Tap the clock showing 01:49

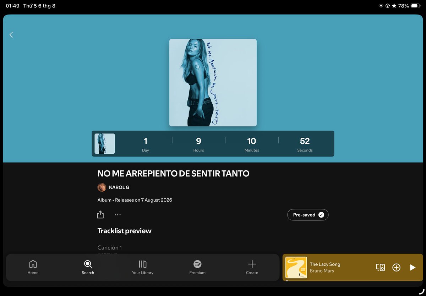pyautogui.click(x=12, y=6)
